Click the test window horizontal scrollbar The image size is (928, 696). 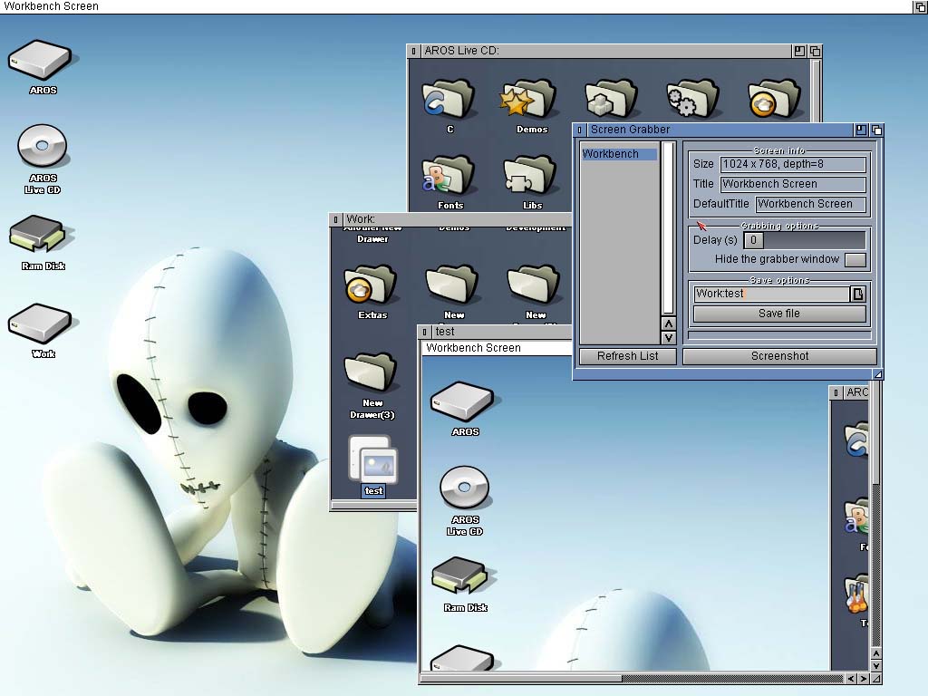pyautogui.click(x=632, y=679)
